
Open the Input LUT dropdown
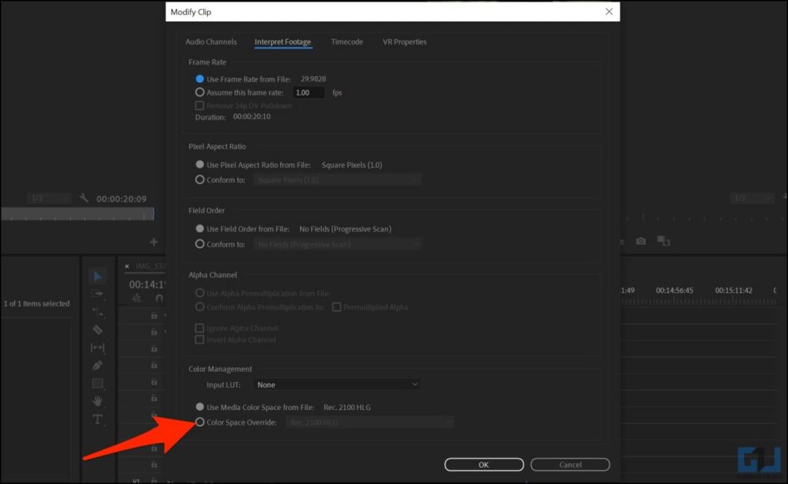[336, 384]
